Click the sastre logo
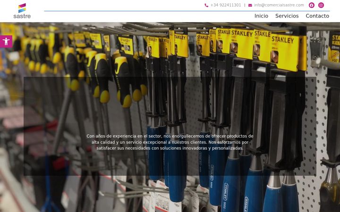 point(22,11)
